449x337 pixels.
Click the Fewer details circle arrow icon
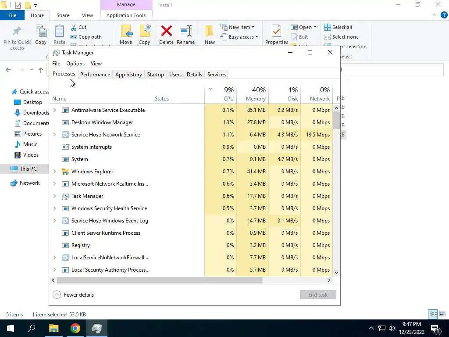click(57, 294)
